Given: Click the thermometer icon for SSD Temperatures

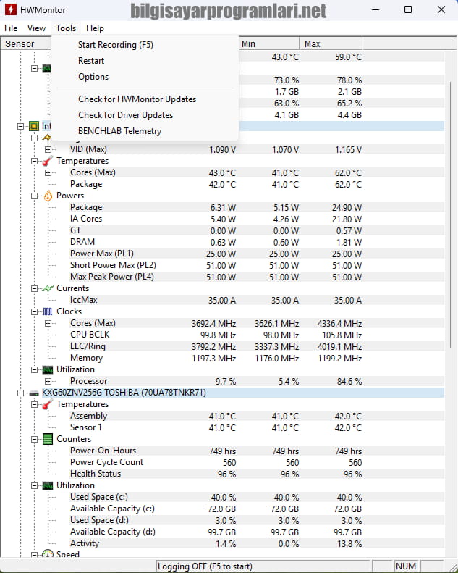Looking at the screenshot, I should (x=48, y=404).
